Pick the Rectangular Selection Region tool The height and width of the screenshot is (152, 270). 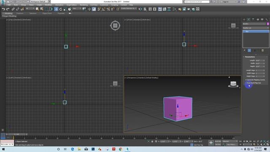coord(46,9)
